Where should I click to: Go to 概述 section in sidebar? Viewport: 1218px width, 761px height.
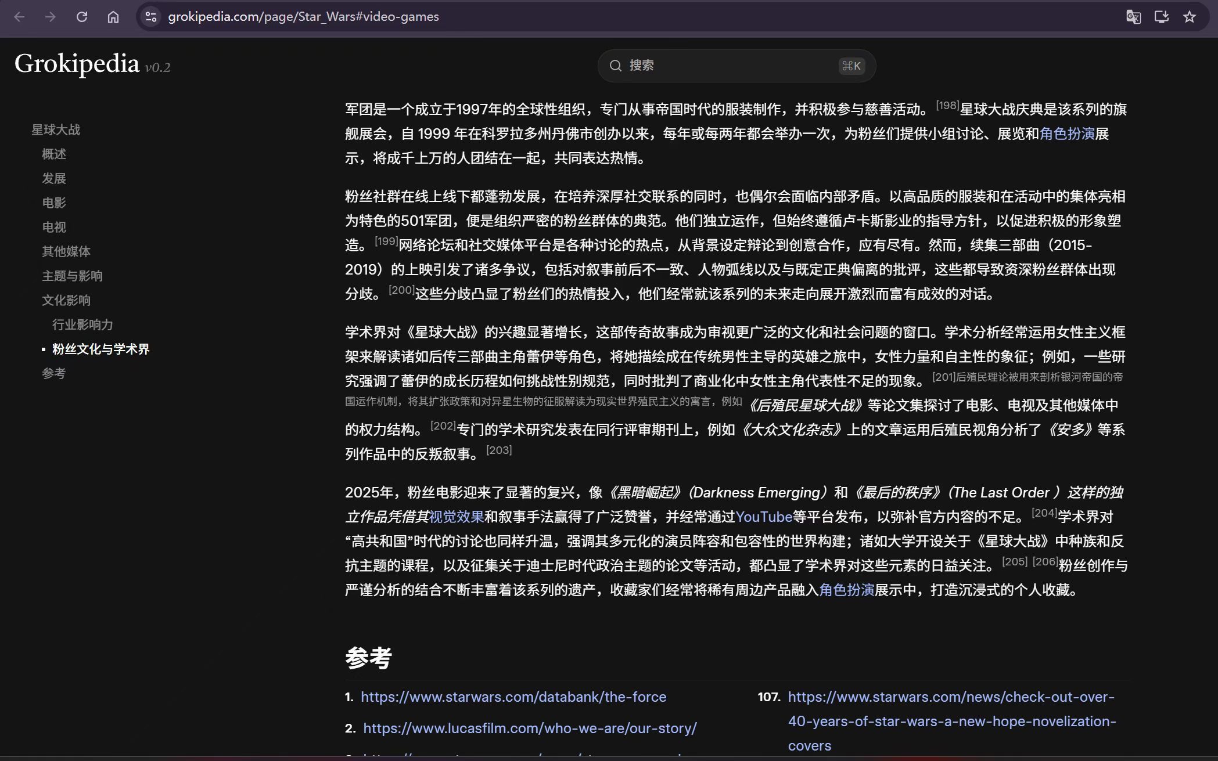point(54,154)
